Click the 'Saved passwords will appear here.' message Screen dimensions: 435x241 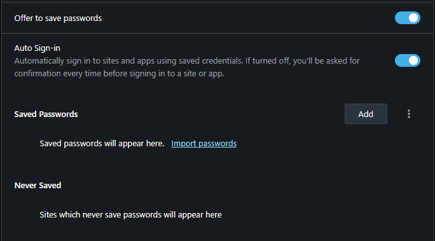point(102,144)
